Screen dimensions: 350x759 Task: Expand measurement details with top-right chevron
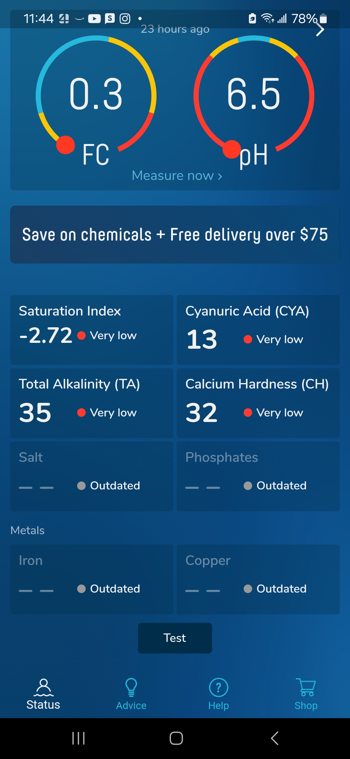[320, 30]
